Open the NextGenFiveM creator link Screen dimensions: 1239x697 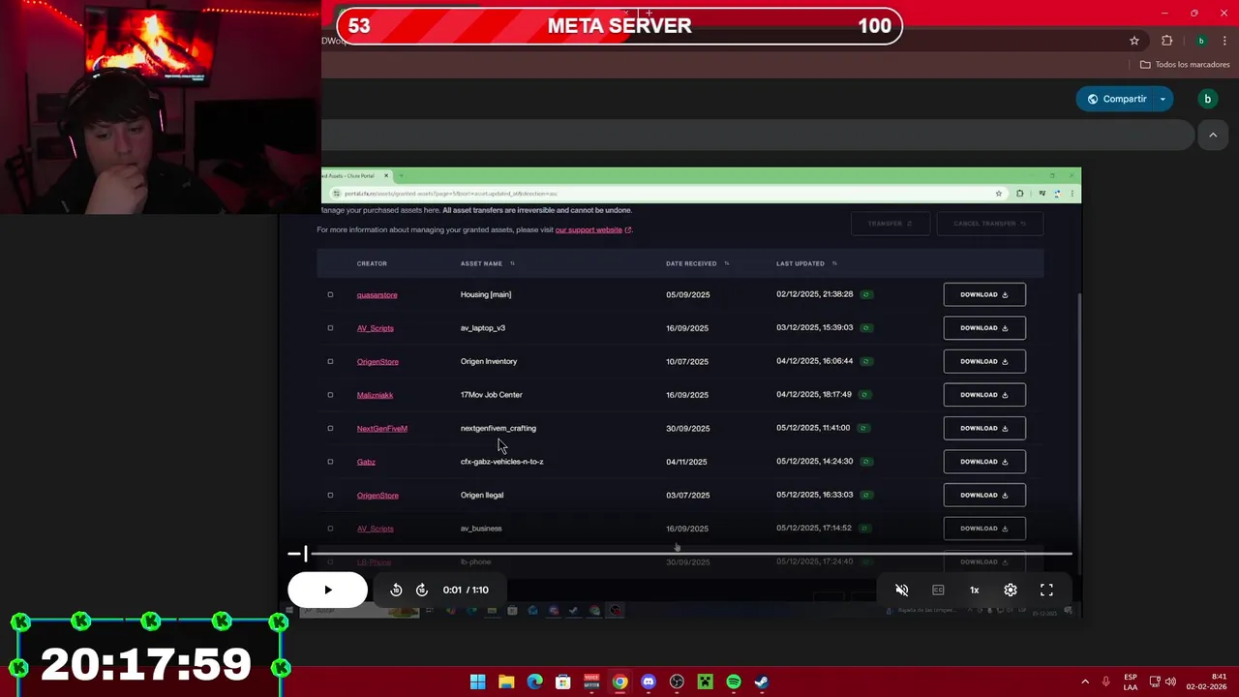click(x=381, y=428)
